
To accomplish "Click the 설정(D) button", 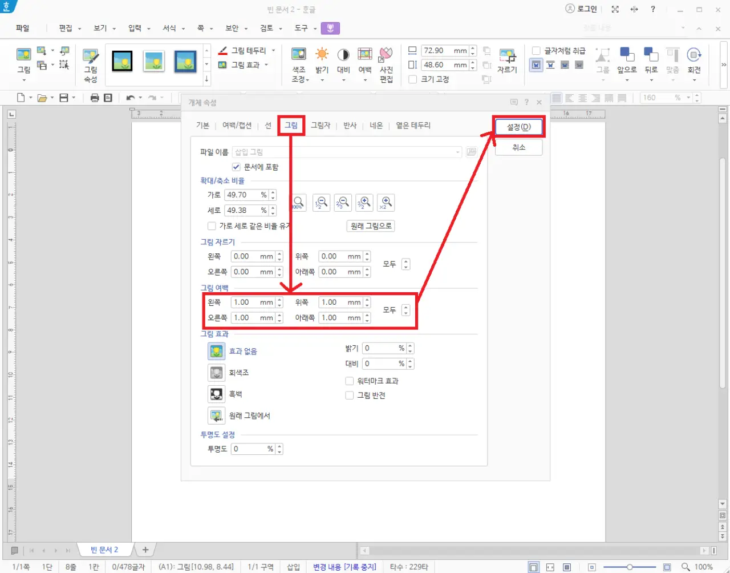I will click(x=519, y=127).
